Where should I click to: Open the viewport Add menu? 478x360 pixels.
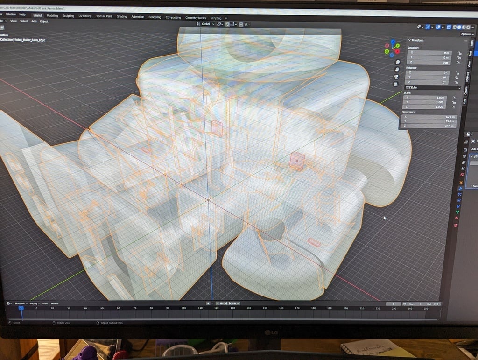(34, 21)
